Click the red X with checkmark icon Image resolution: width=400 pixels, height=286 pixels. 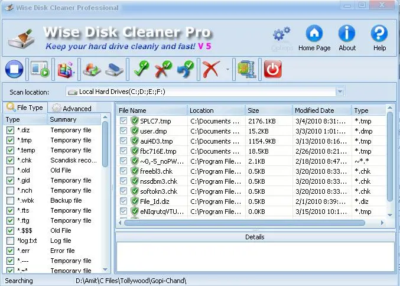click(x=163, y=69)
